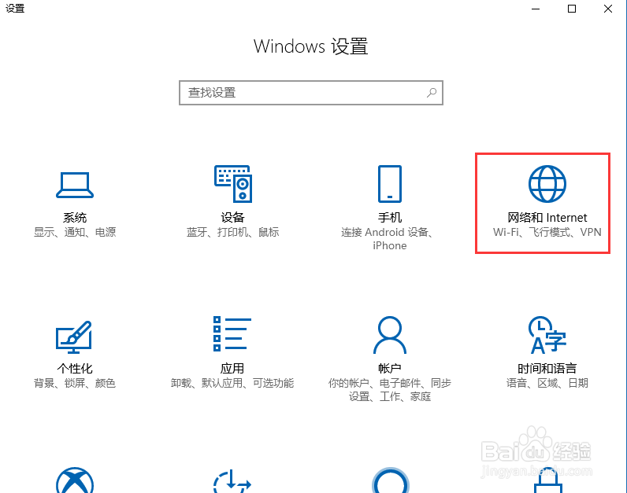Open the Cortana circle icon
The width and height of the screenshot is (627, 493).
390,480
